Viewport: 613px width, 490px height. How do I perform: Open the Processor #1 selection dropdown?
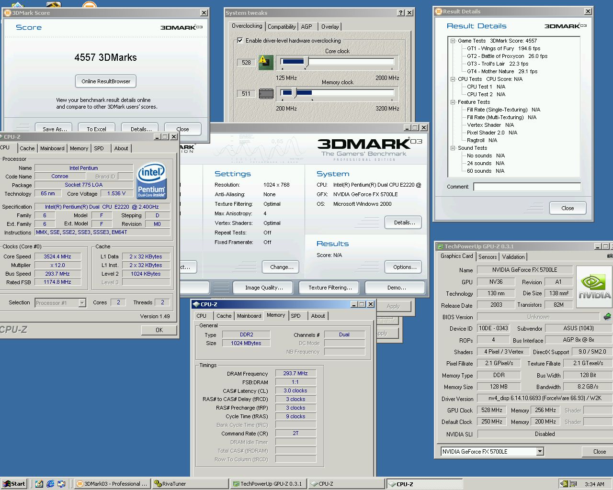click(82, 302)
